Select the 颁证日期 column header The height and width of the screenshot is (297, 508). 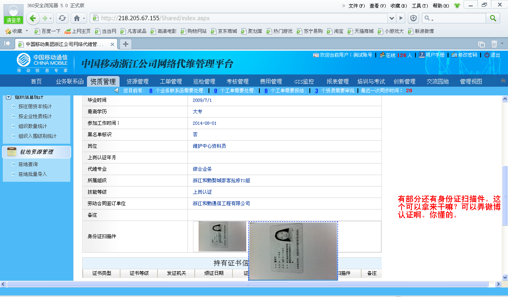tap(214, 273)
